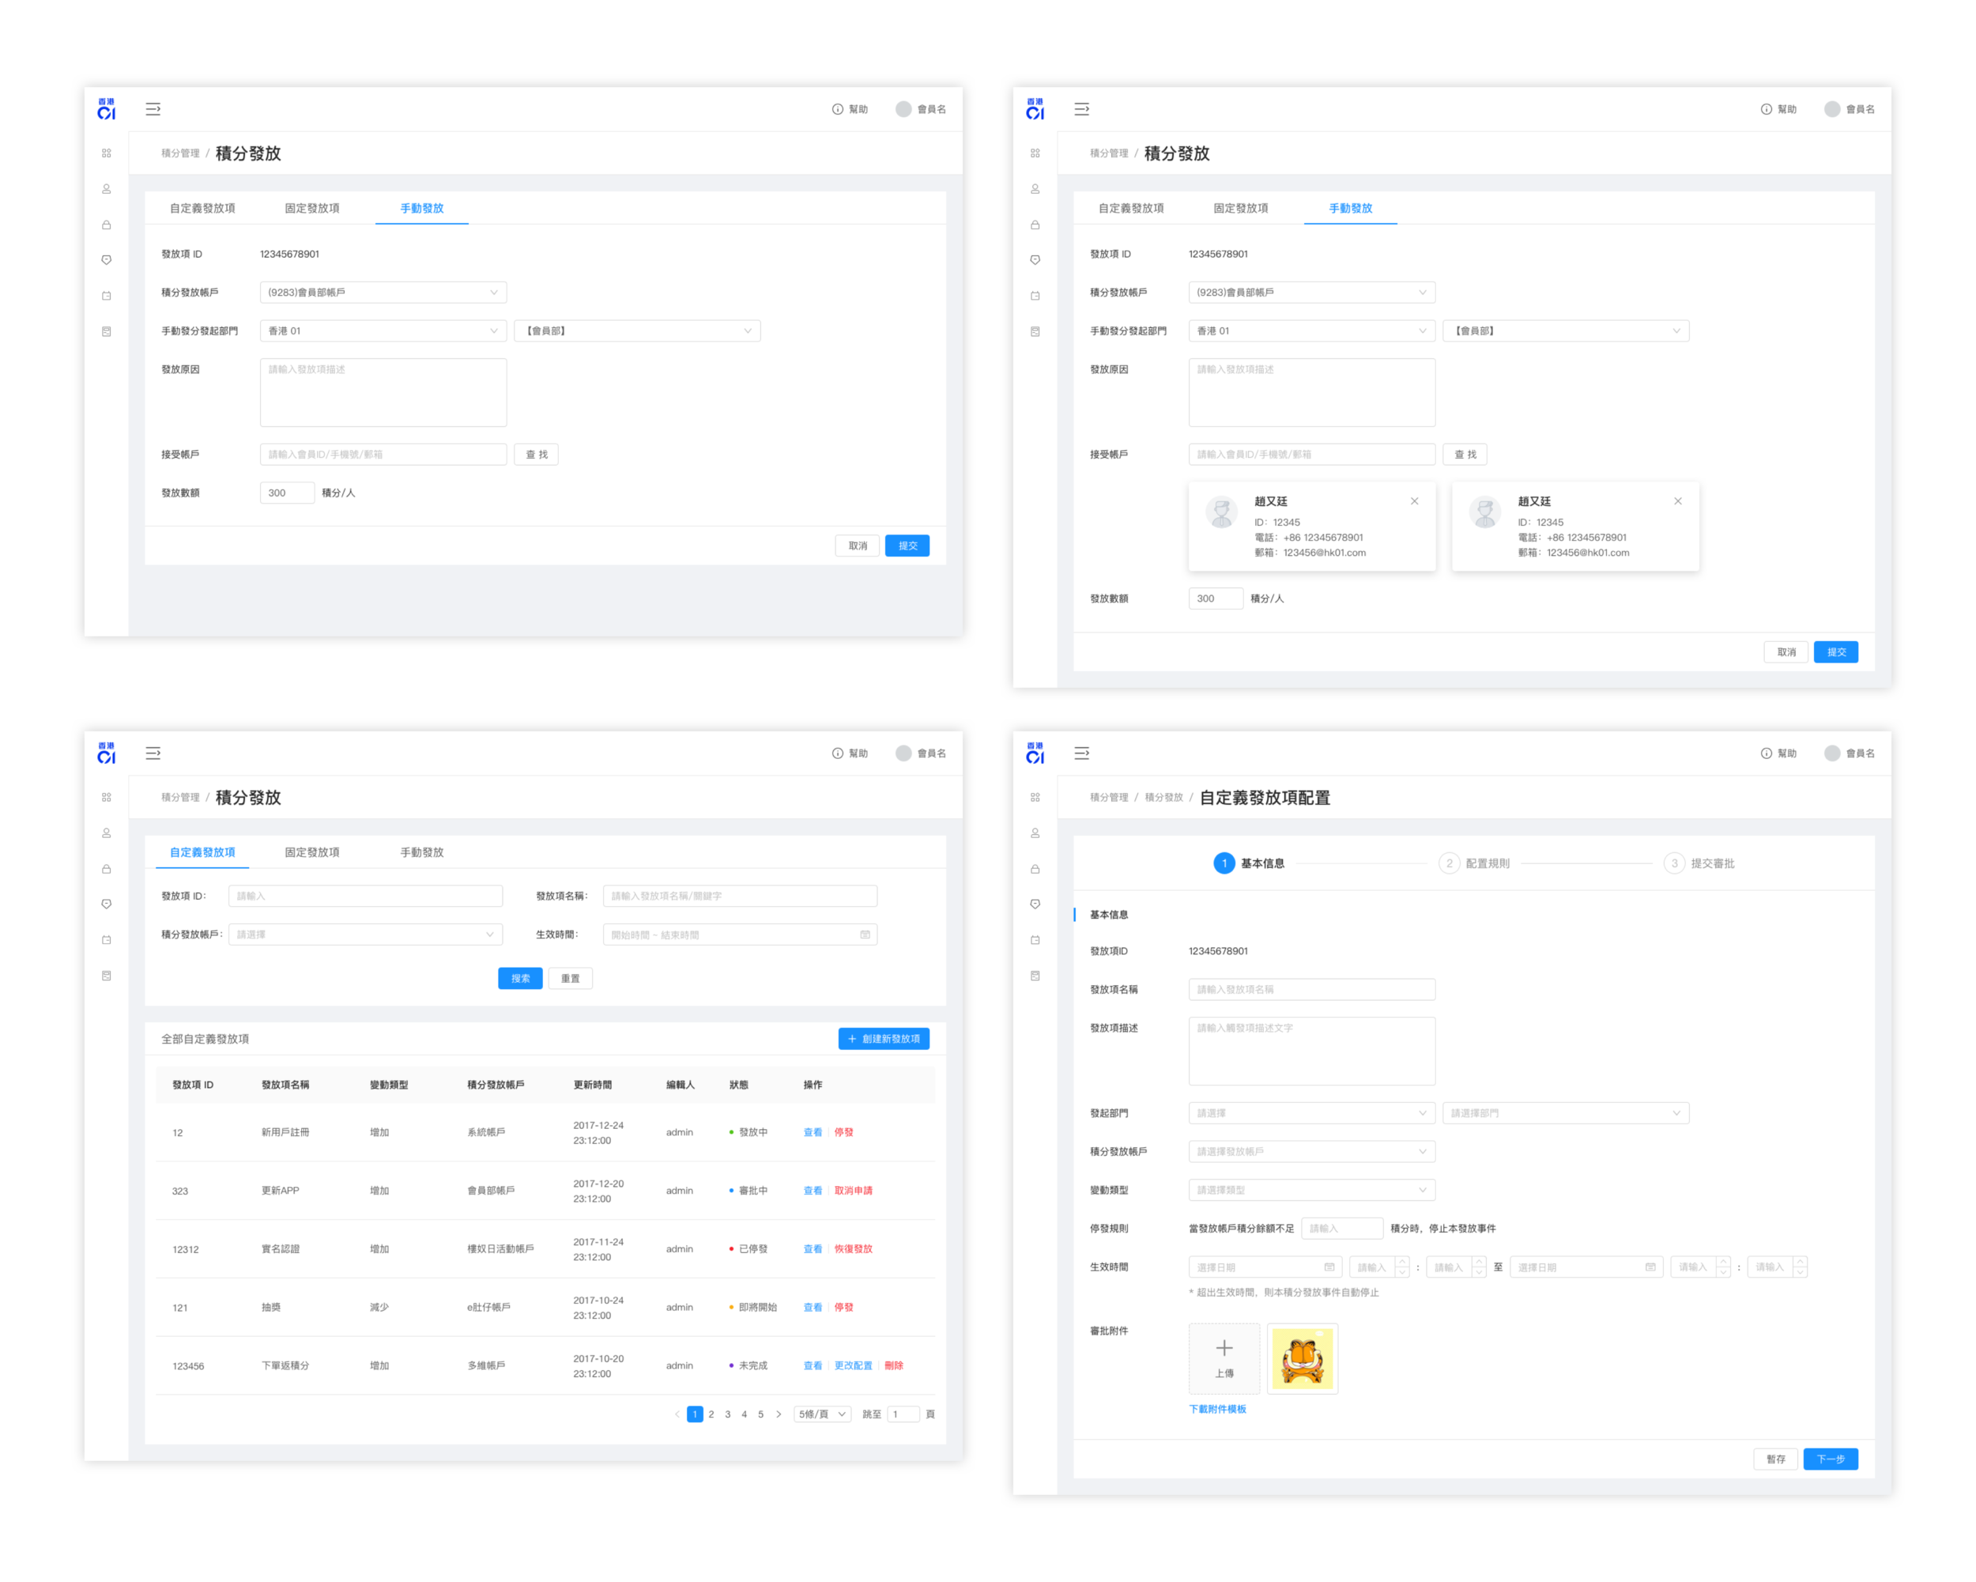Open the 變動類型 請選擇類型 dropdown
This screenshot has width=1976, height=1582.
(x=1310, y=1190)
